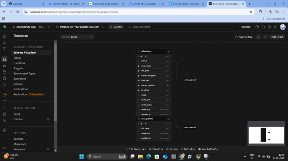Open Roles under Access Control
The image size is (288, 161).
pyautogui.click(x=16, y=114)
